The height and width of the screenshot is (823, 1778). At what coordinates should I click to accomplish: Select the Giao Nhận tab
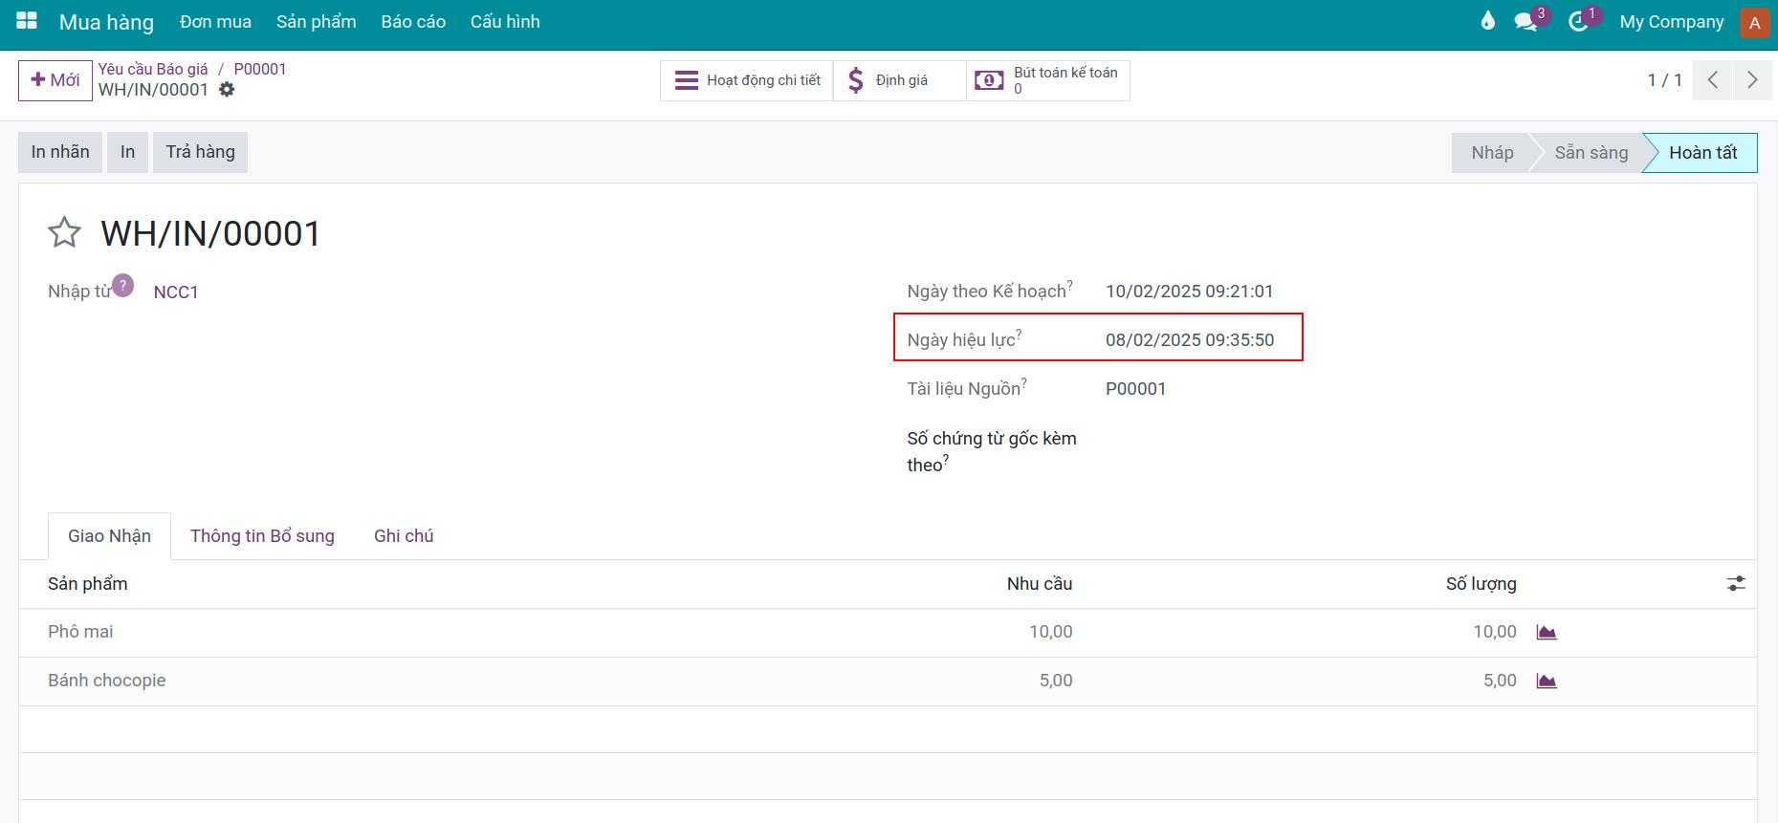coord(109,536)
